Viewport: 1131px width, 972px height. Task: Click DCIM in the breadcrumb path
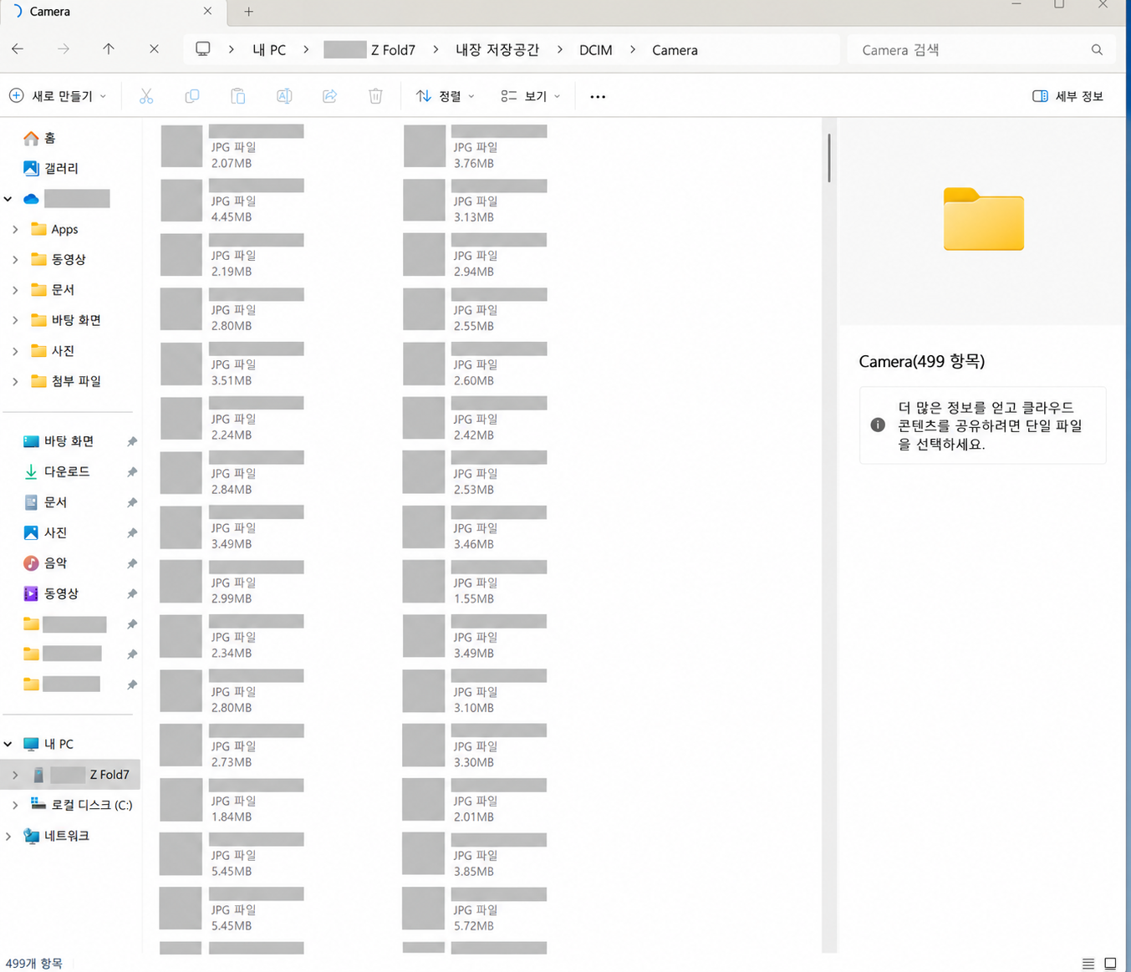[596, 50]
